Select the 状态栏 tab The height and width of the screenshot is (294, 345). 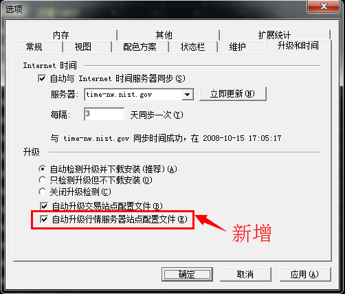point(193,47)
